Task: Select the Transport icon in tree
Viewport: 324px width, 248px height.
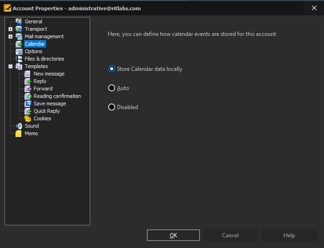Action: (19, 29)
